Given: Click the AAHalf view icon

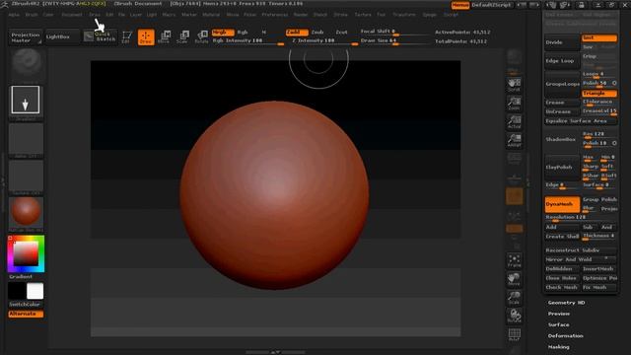Looking at the screenshot, I should point(514,140).
